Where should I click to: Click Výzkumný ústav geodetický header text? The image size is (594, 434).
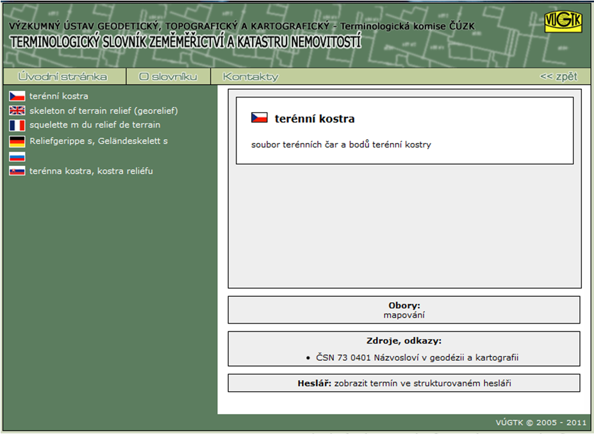pos(242,26)
